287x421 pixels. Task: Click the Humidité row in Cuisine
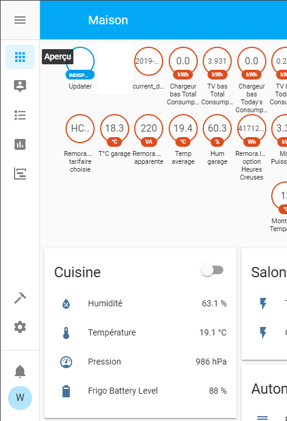(x=140, y=304)
